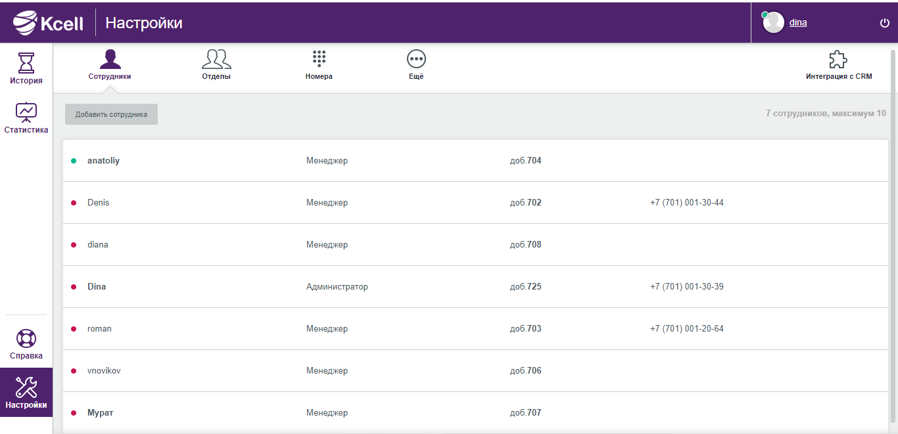
Task: Switch to the Отделы tab
Action: [x=216, y=64]
